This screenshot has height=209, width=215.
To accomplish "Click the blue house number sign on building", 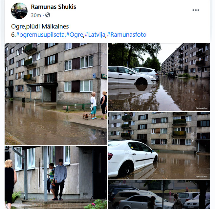I will tap(94, 76).
